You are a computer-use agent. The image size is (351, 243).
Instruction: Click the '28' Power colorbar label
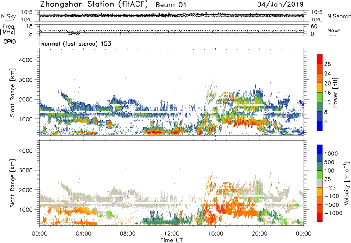click(x=327, y=64)
